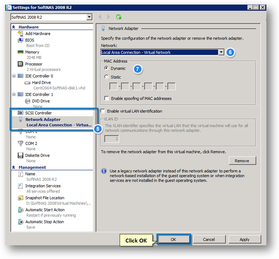Click the back arrow toolbar icon
This screenshot has width=279, height=259.
100,17
